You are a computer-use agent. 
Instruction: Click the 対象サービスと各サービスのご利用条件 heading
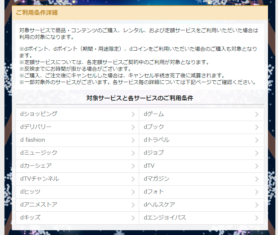click(140, 98)
